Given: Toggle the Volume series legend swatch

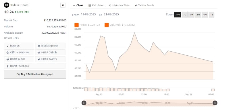Looking at the screenshot, I should click(x=107, y=25).
